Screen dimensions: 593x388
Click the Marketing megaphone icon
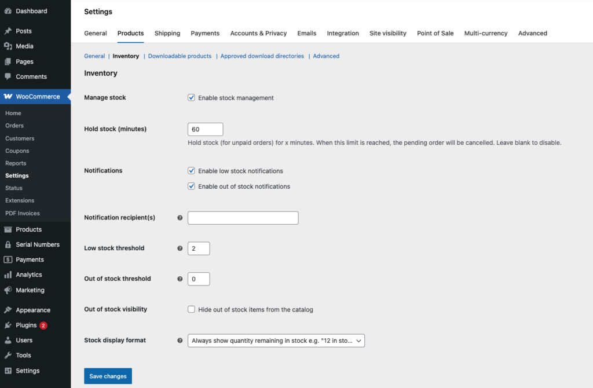tap(8, 290)
